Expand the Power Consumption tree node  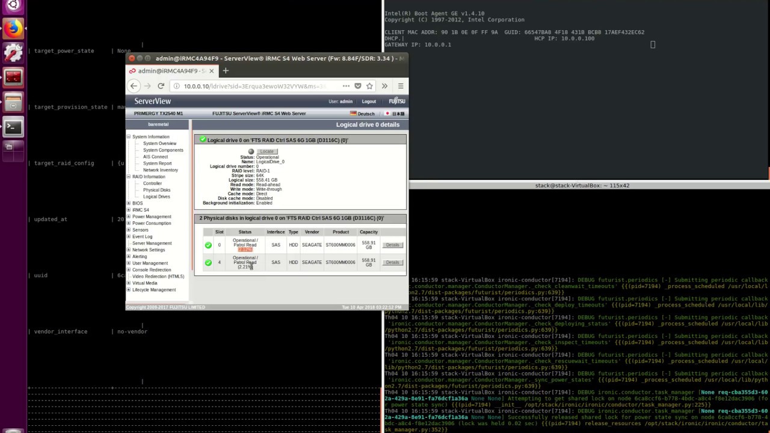128,223
